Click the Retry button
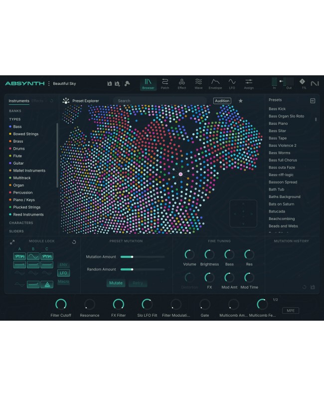 138,283
